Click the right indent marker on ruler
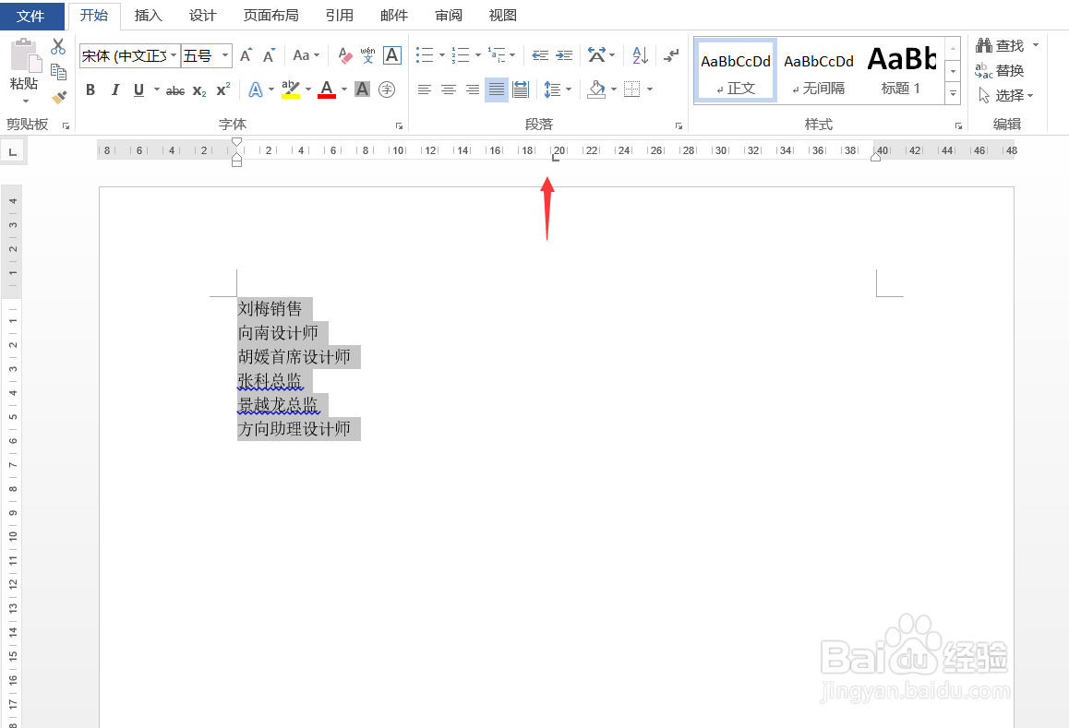 tap(875, 157)
